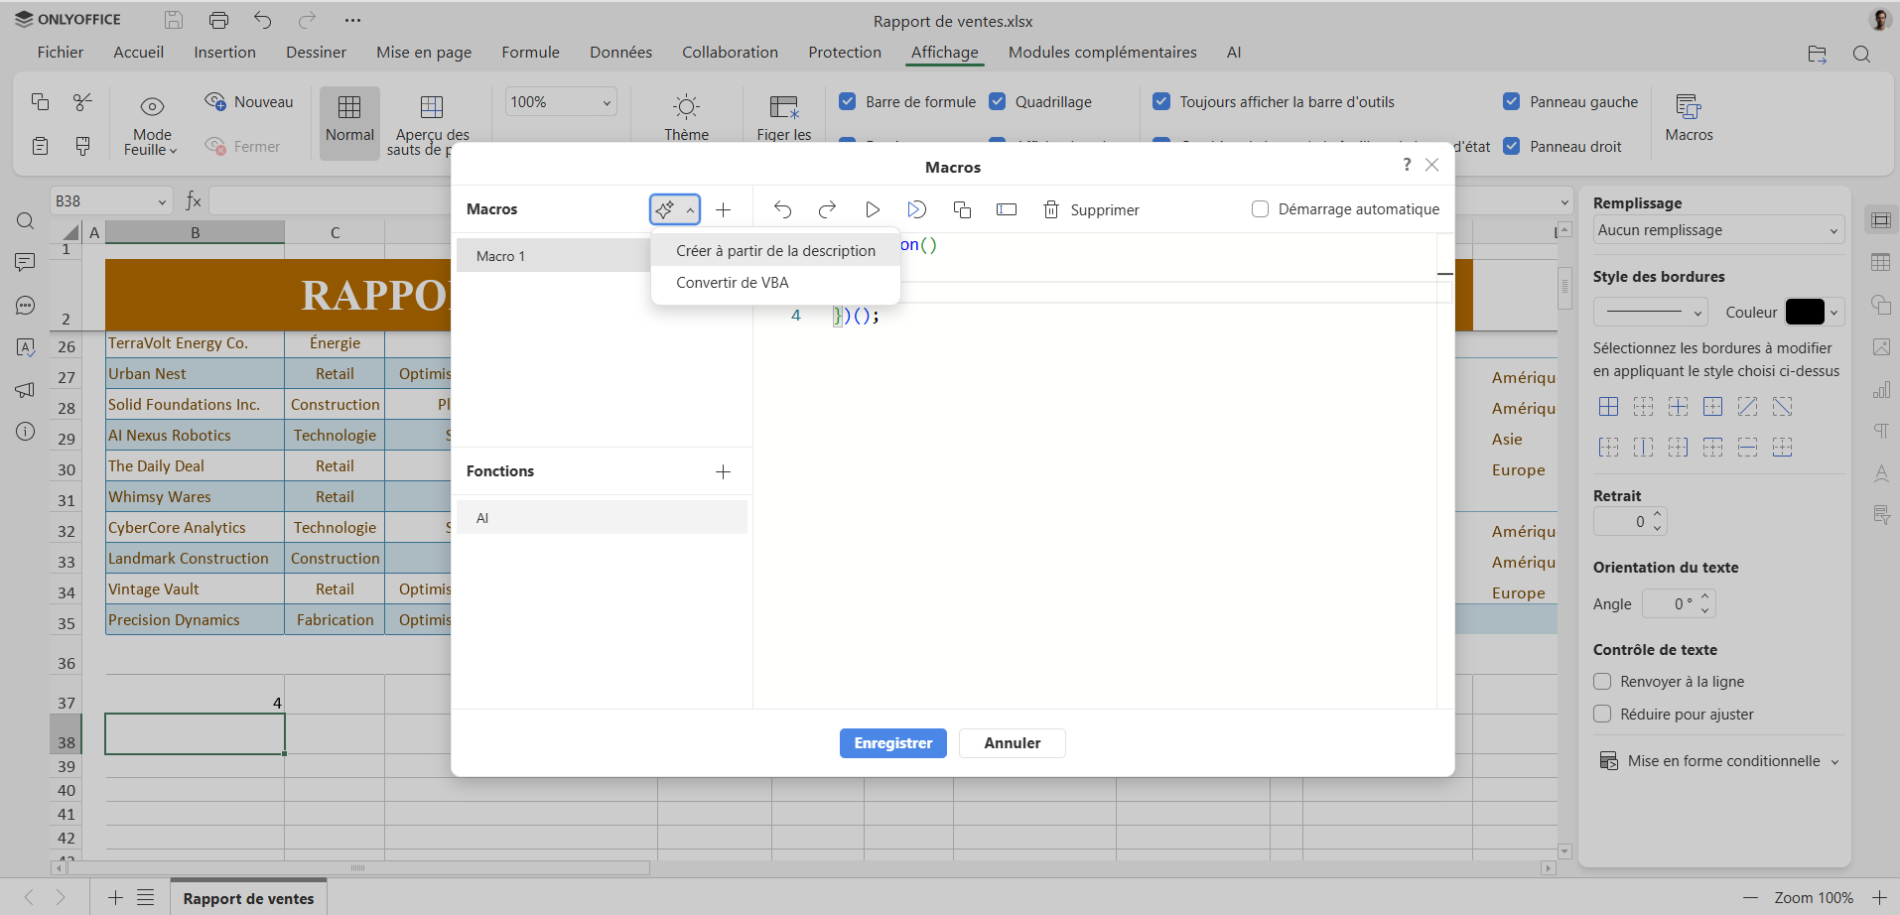Screen dimensions: 1900x915
Task: Toggle the AI macro generation dropdown
Action: pos(675,209)
